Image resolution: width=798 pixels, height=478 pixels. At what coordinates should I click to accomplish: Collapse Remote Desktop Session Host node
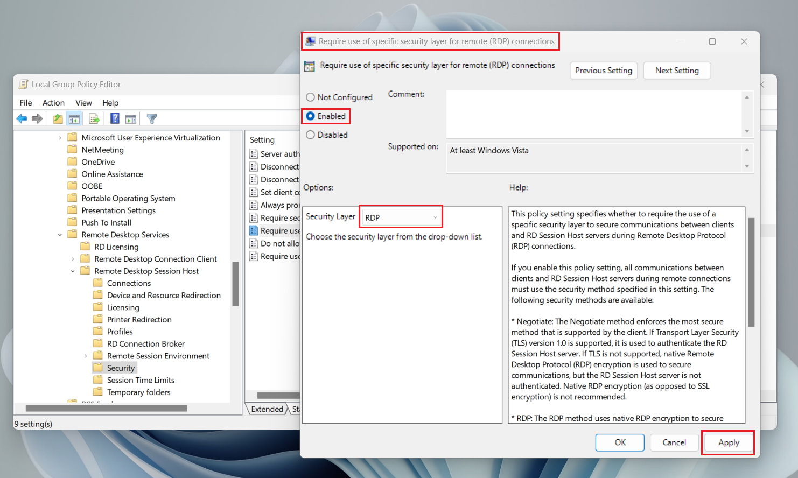73,271
